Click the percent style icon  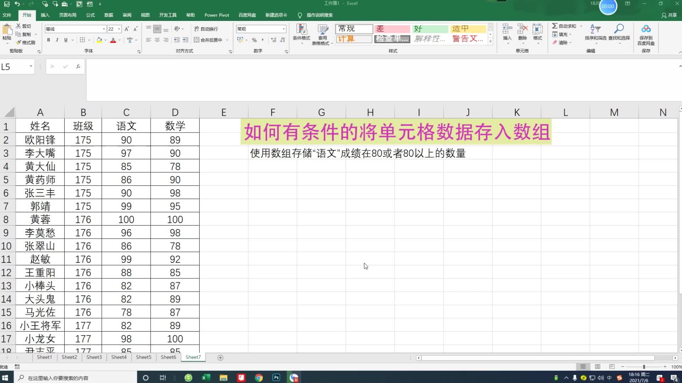(x=254, y=40)
